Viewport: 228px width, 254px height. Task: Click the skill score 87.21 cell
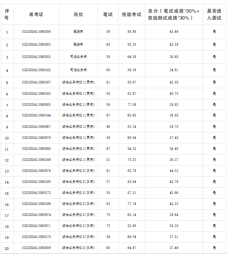pyautogui.click(x=132, y=193)
